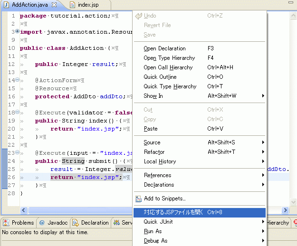
Task: Expand the Quick JUnit submenu arrow
Action: click(263, 222)
